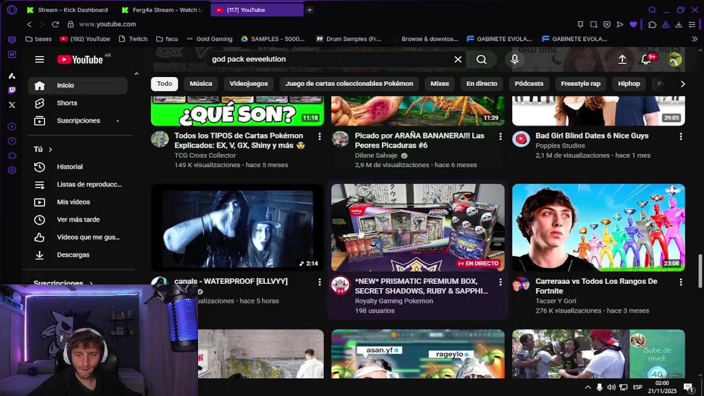Open Mis vídeos in the sidebar
The image size is (704, 396).
click(78, 202)
